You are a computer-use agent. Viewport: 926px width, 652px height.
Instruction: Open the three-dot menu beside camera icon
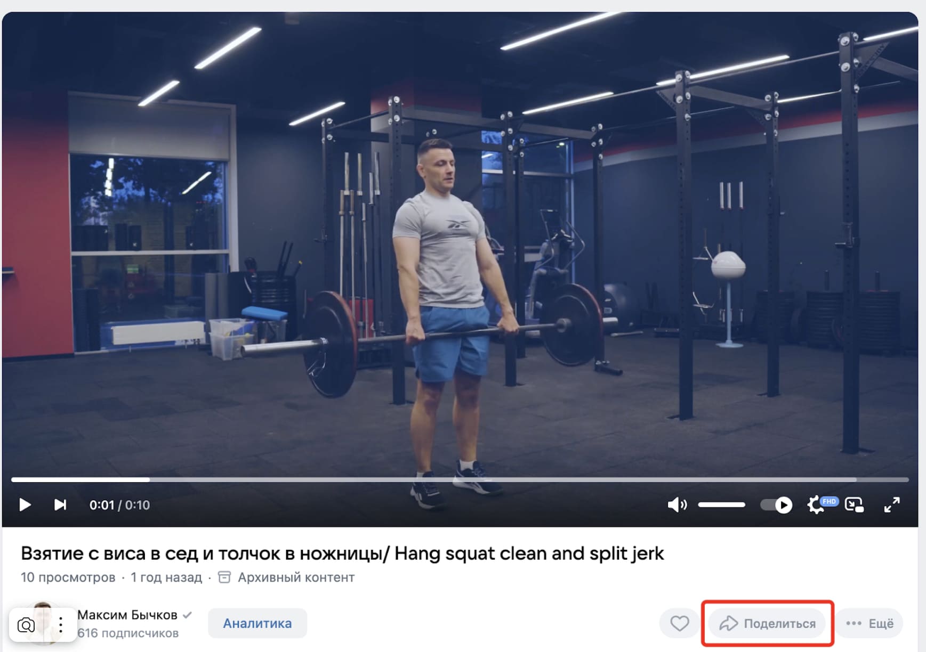pos(61,625)
